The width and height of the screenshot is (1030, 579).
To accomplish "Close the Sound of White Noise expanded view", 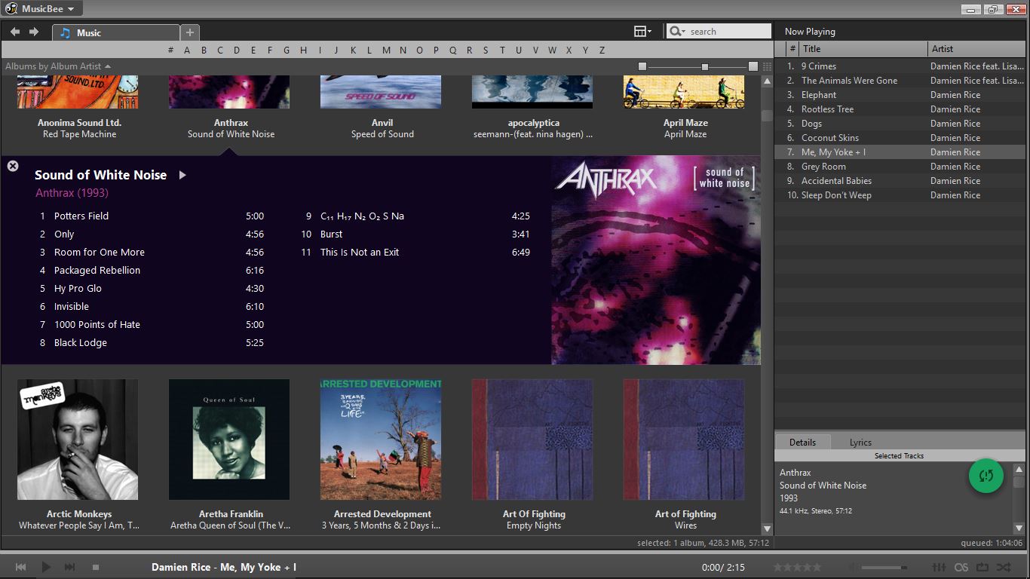I will coord(13,166).
